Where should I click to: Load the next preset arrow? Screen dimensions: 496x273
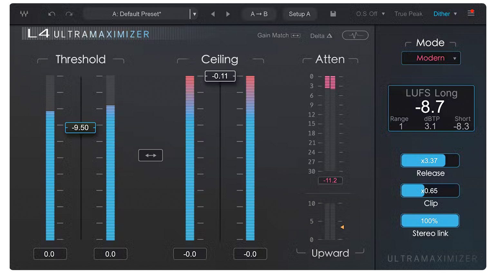(x=228, y=14)
